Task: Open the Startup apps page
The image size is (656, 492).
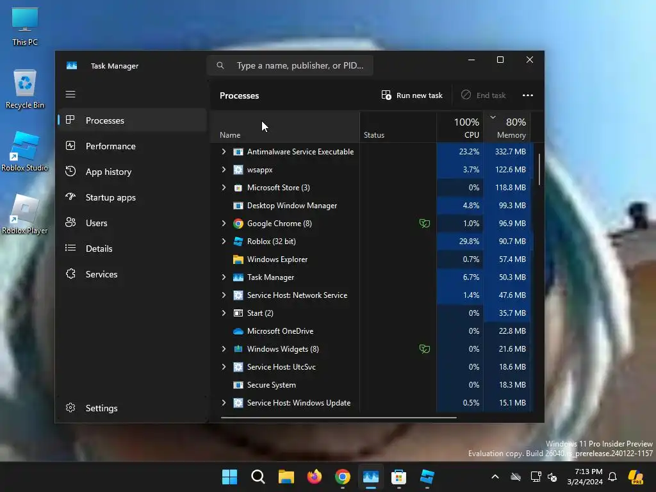Action: [132, 197]
